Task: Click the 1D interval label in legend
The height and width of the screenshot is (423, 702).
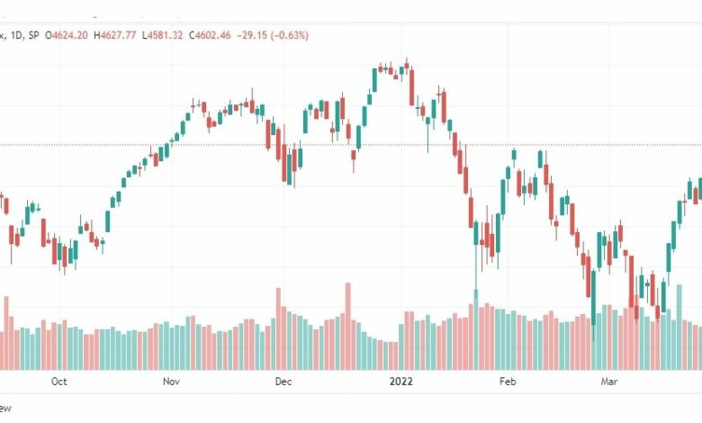Action: click(16, 35)
